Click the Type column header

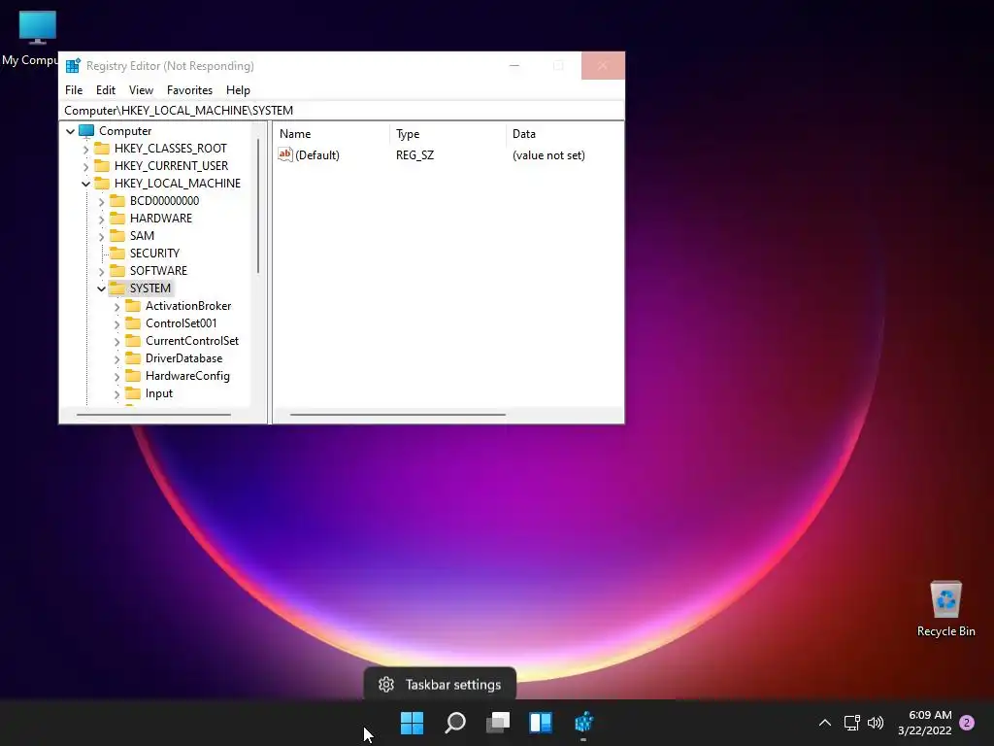(x=447, y=134)
